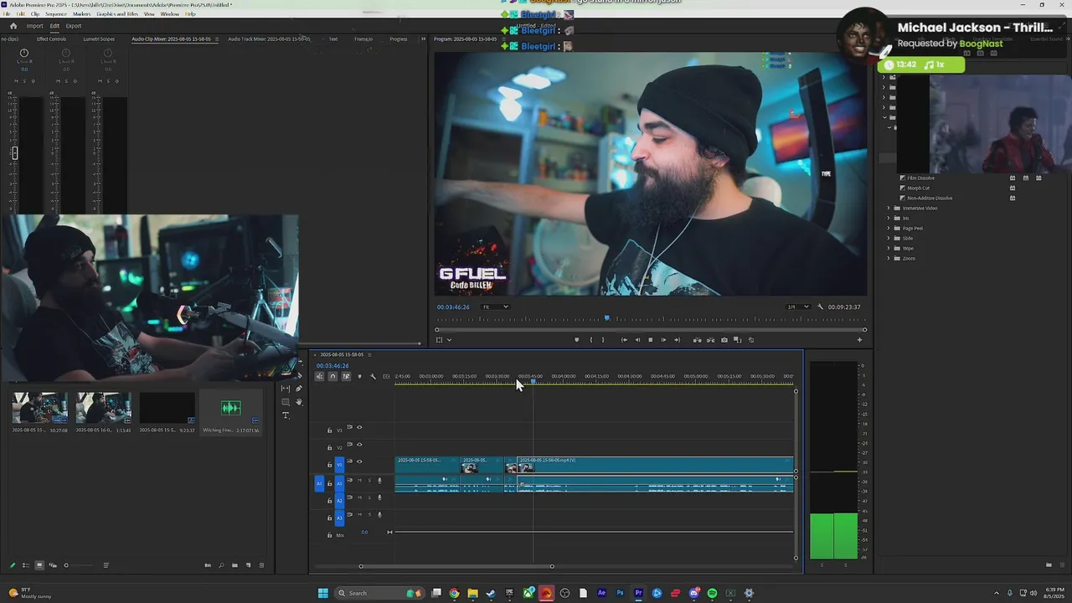This screenshot has width=1072, height=603.
Task: Open the Export workspace
Action: [74, 26]
